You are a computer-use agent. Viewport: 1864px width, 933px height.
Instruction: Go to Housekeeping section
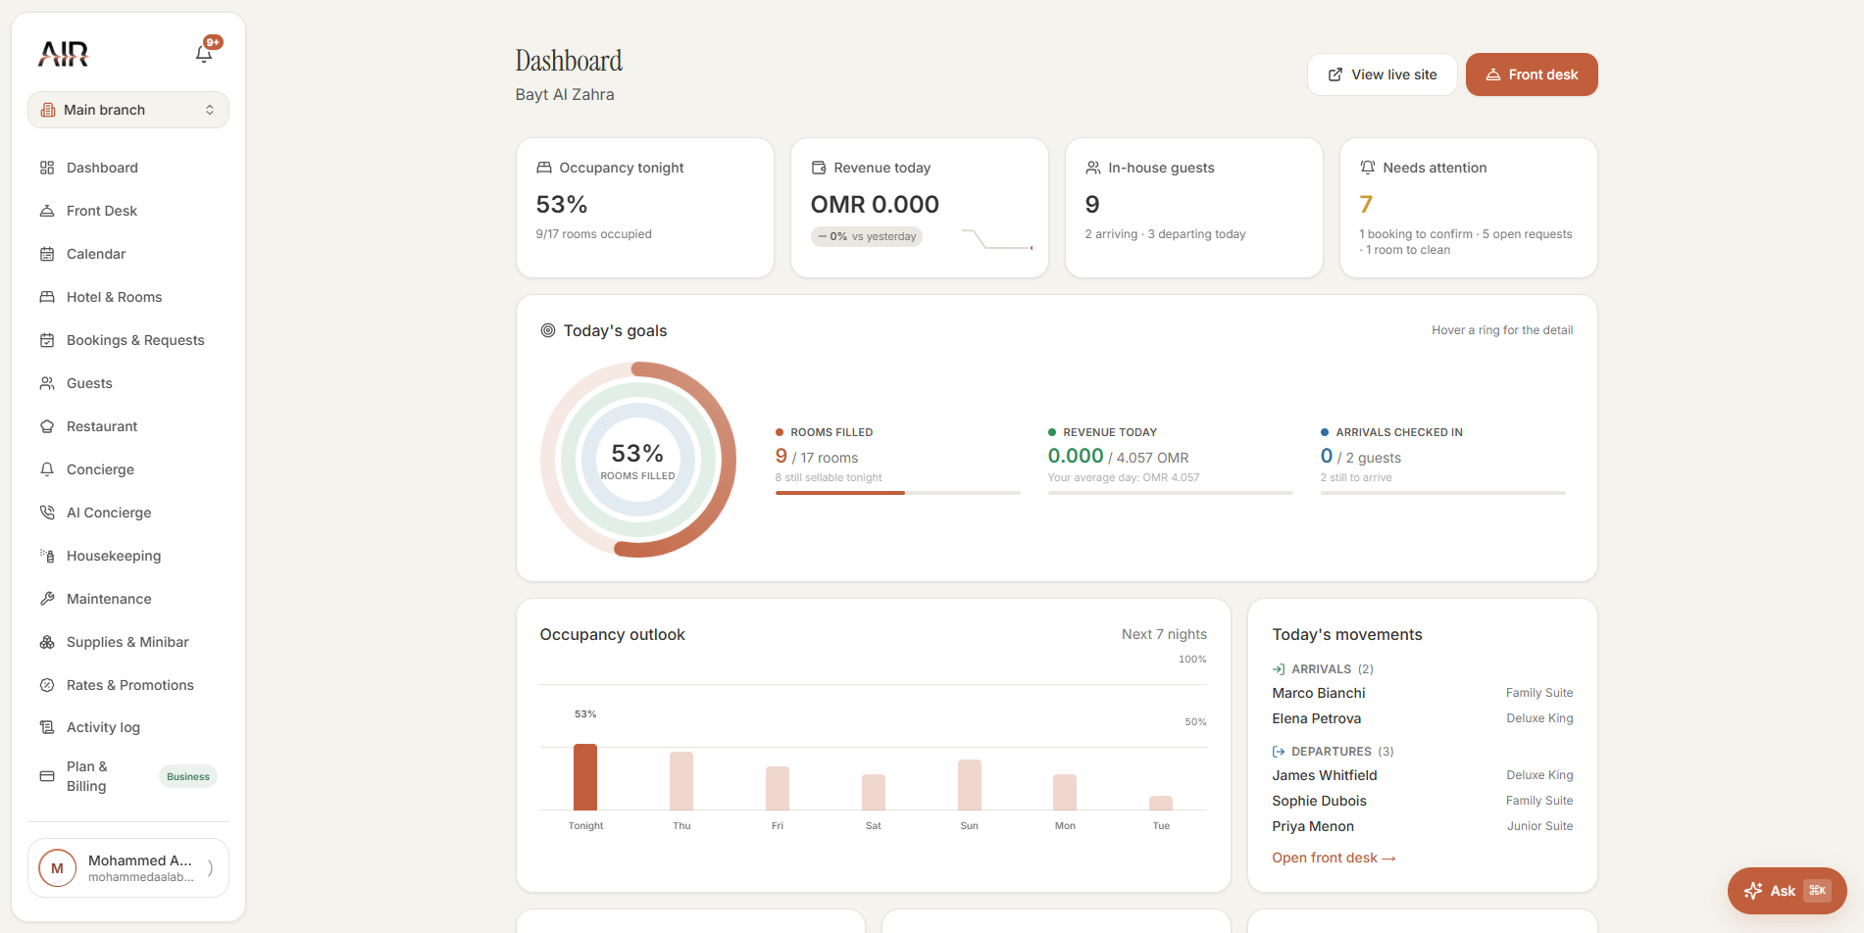click(128, 556)
